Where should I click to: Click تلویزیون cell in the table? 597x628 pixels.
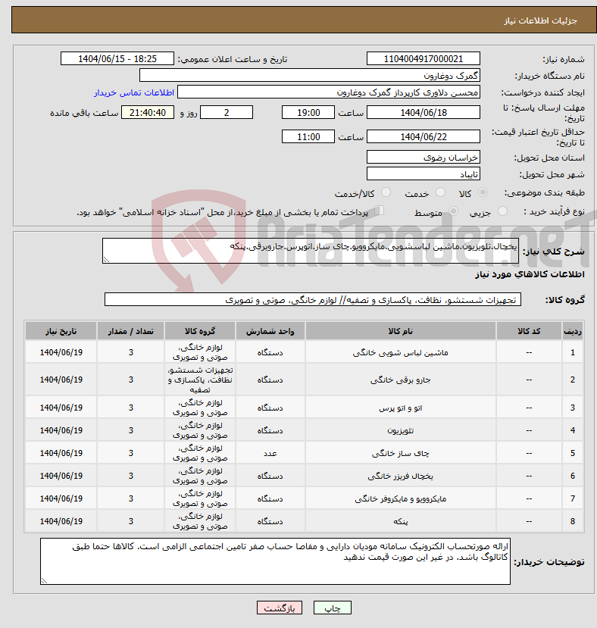coord(401,430)
